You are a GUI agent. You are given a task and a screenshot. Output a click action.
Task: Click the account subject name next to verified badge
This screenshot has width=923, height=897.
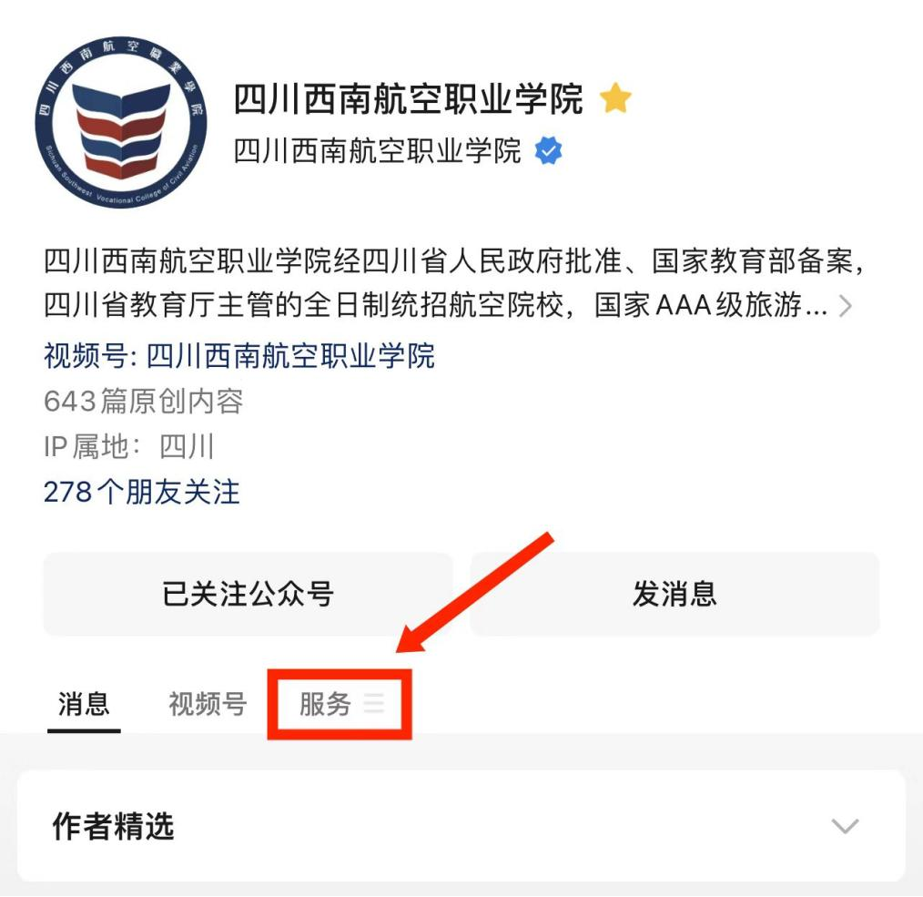(378, 151)
